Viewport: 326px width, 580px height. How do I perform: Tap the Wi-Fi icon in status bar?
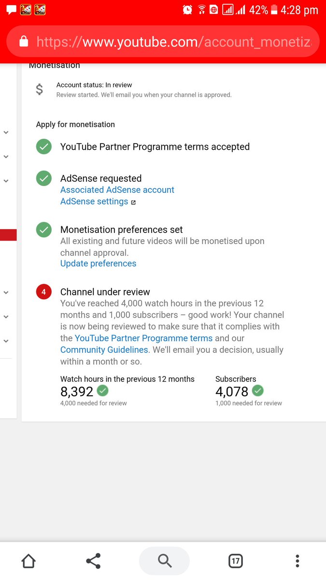tap(201, 10)
